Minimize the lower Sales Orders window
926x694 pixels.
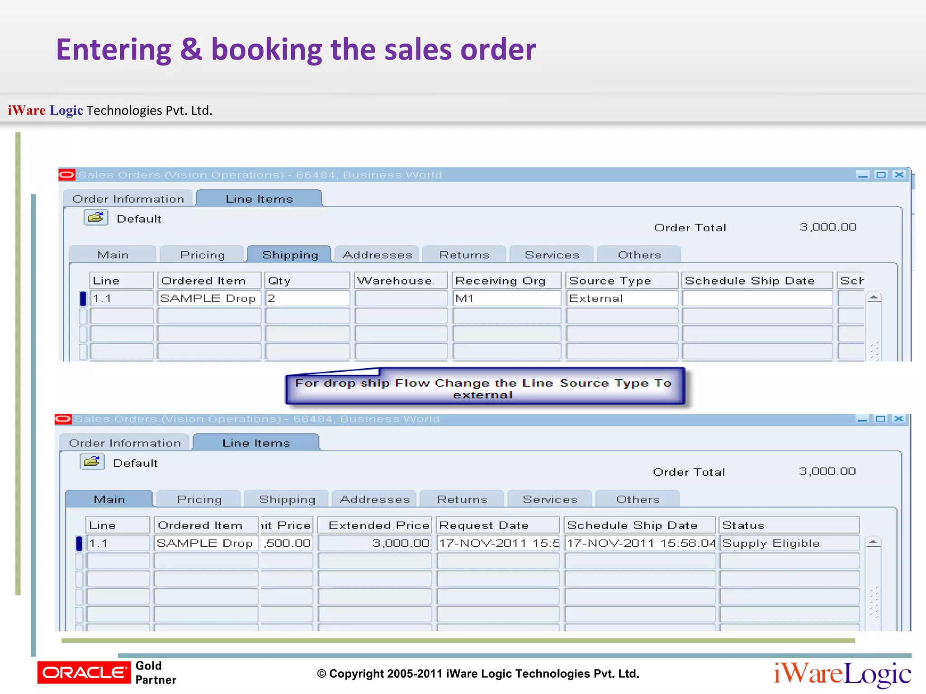[x=862, y=419]
